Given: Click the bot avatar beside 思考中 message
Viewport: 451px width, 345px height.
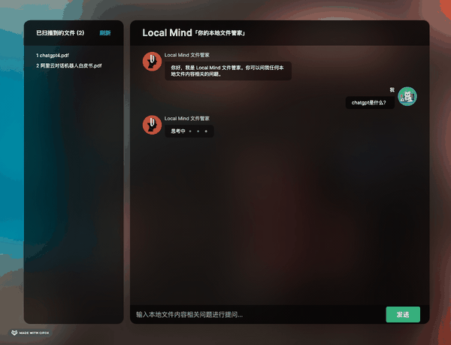Looking at the screenshot, I should pos(152,125).
